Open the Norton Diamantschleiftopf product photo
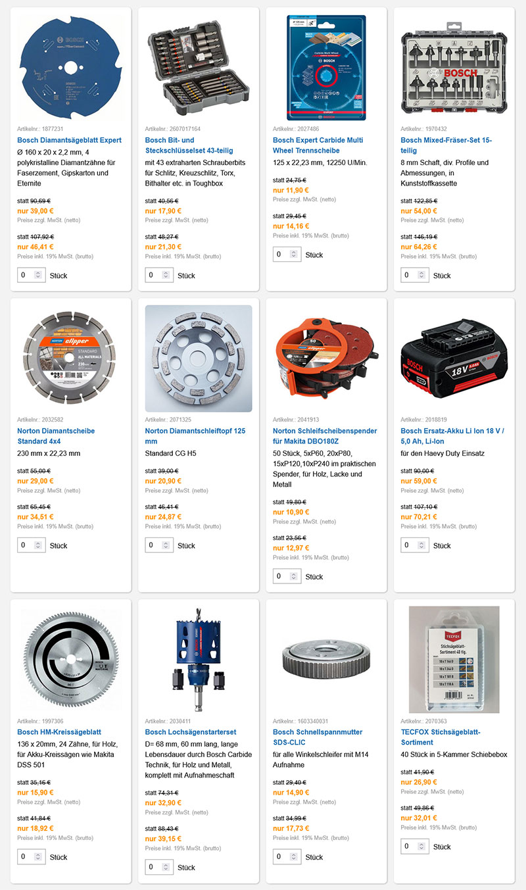 (199, 358)
